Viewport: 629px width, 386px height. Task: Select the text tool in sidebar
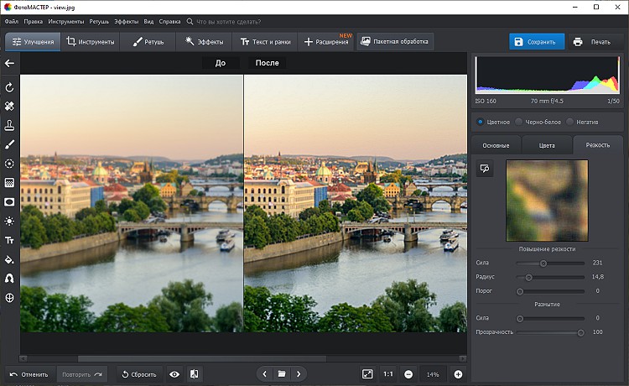tap(9, 240)
